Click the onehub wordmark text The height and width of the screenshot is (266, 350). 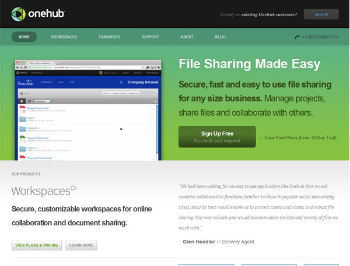47,13
